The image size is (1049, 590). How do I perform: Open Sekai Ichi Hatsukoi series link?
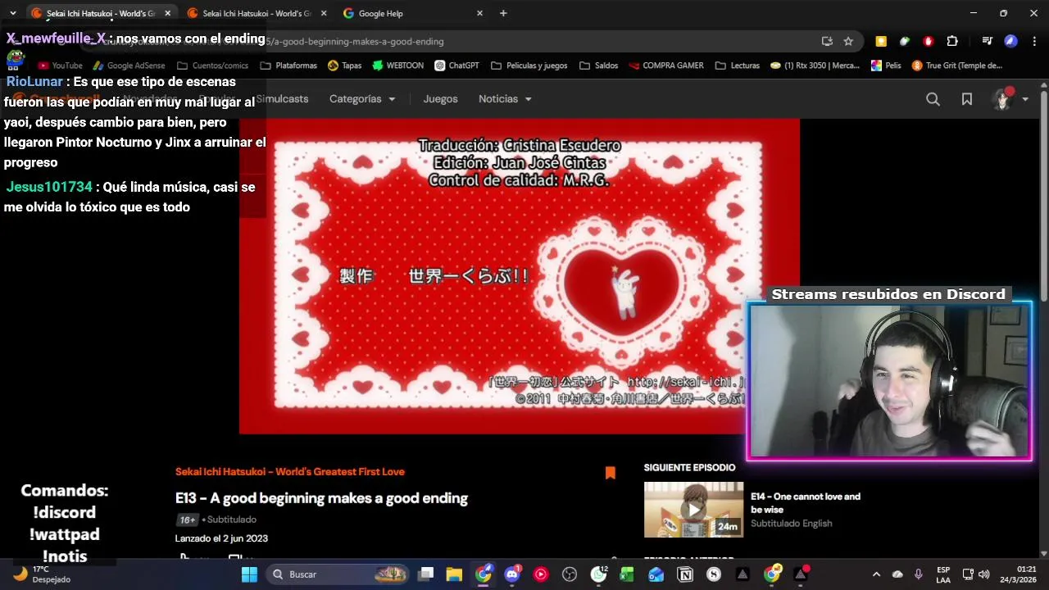[289, 472]
